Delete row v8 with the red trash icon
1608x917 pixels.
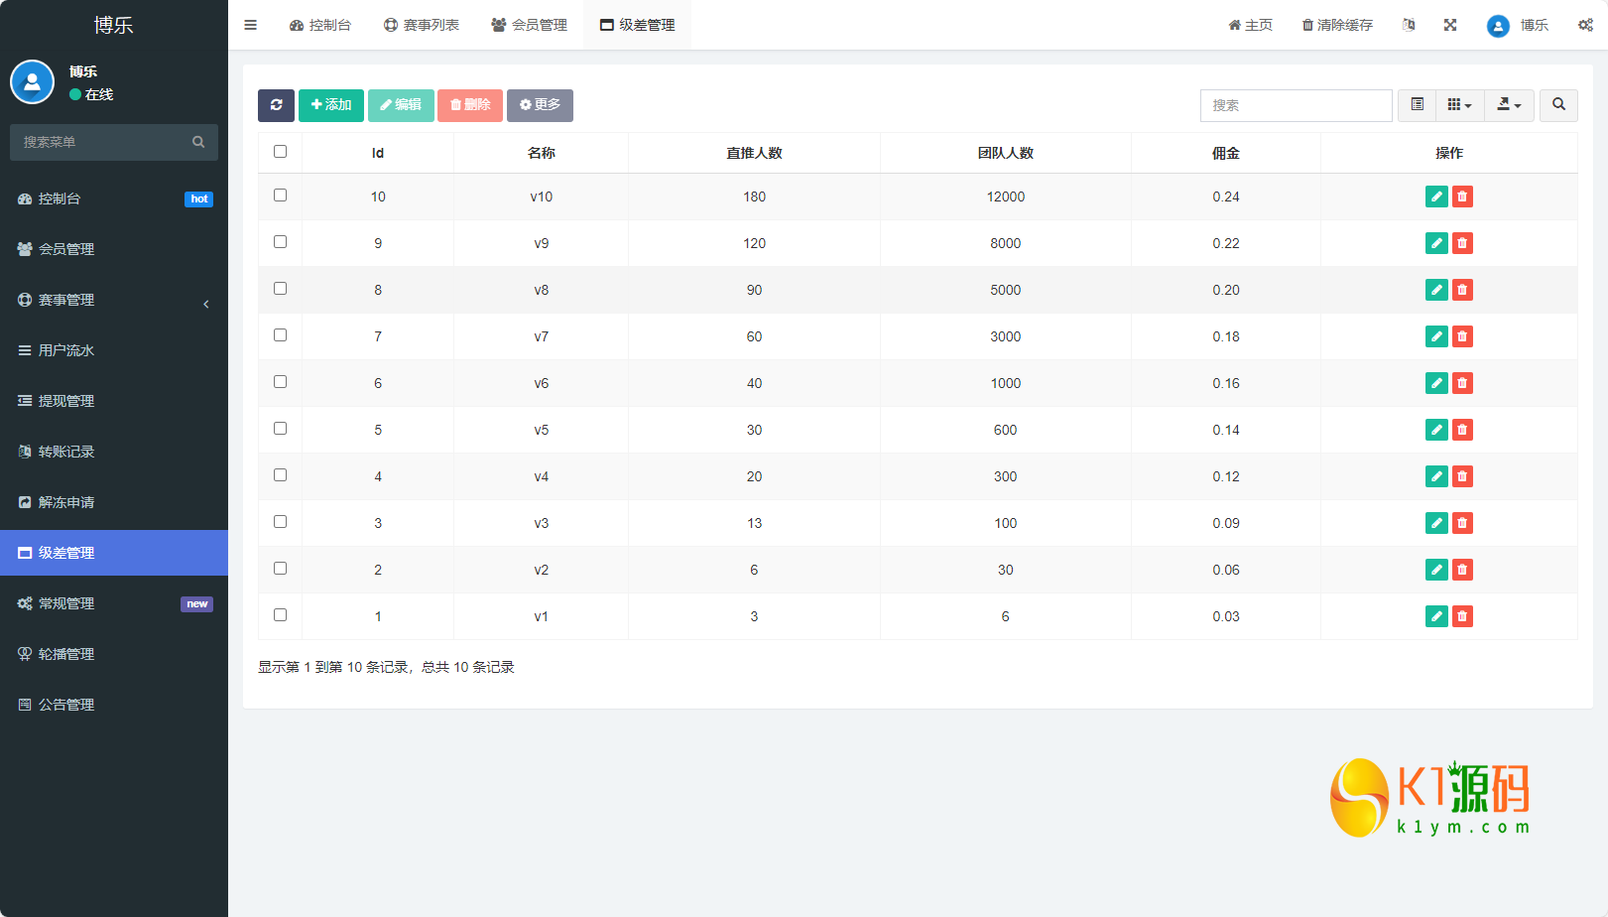1462,290
